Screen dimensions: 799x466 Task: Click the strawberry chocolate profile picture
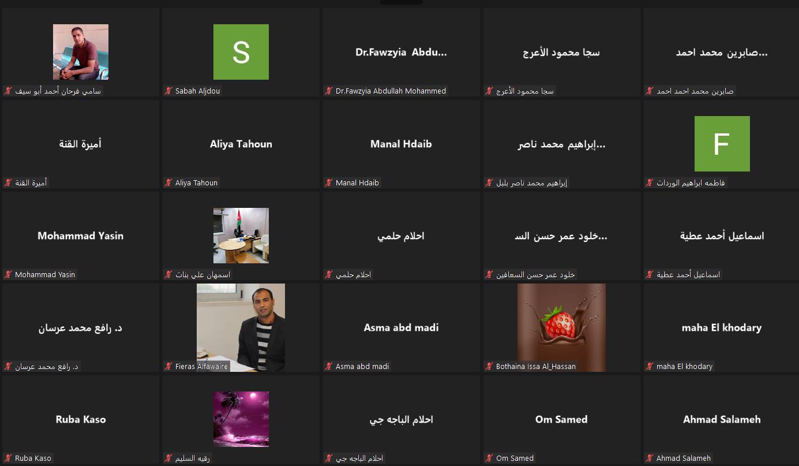561,327
